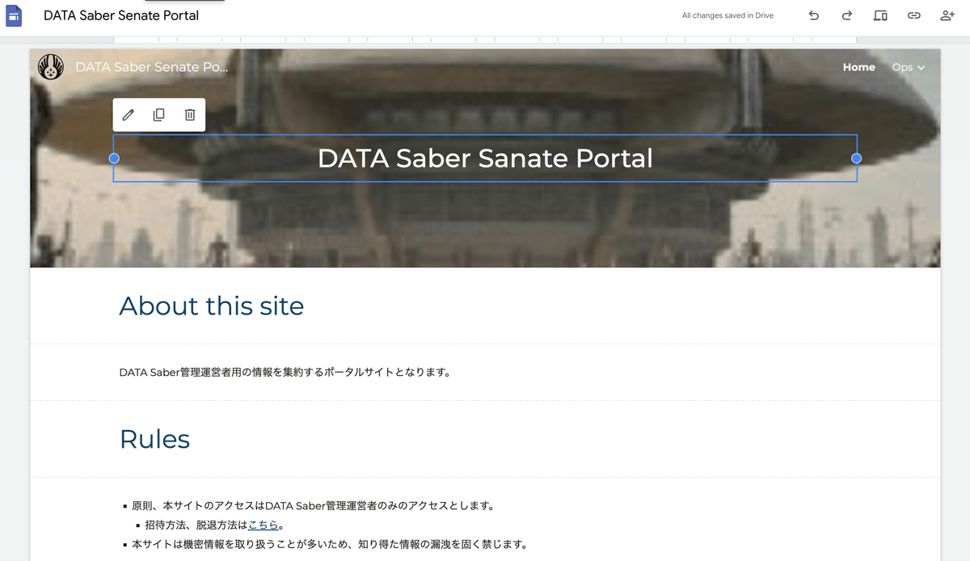Click the About this site heading
Viewport: 970px width, 561px height.
[x=212, y=306]
